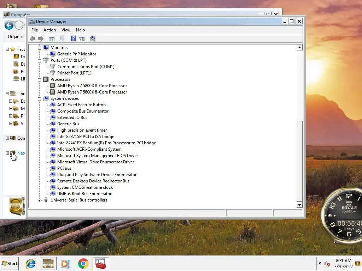Select ACPI Fixed Feature Button

[82, 104]
